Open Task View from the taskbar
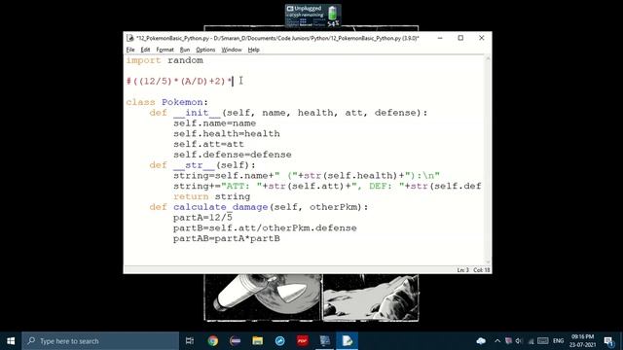 coord(190,341)
